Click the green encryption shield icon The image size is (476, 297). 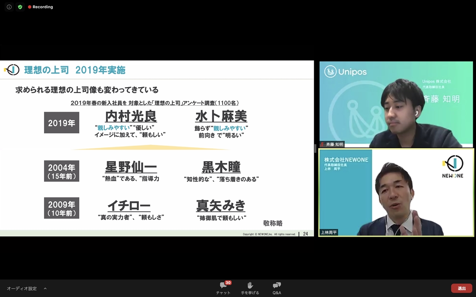point(20,7)
